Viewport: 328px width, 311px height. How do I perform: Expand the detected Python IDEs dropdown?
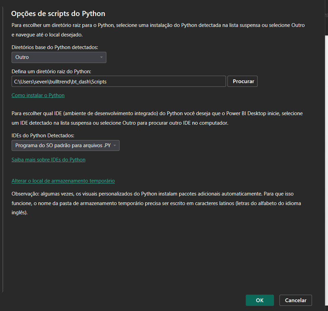coord(66,145)
